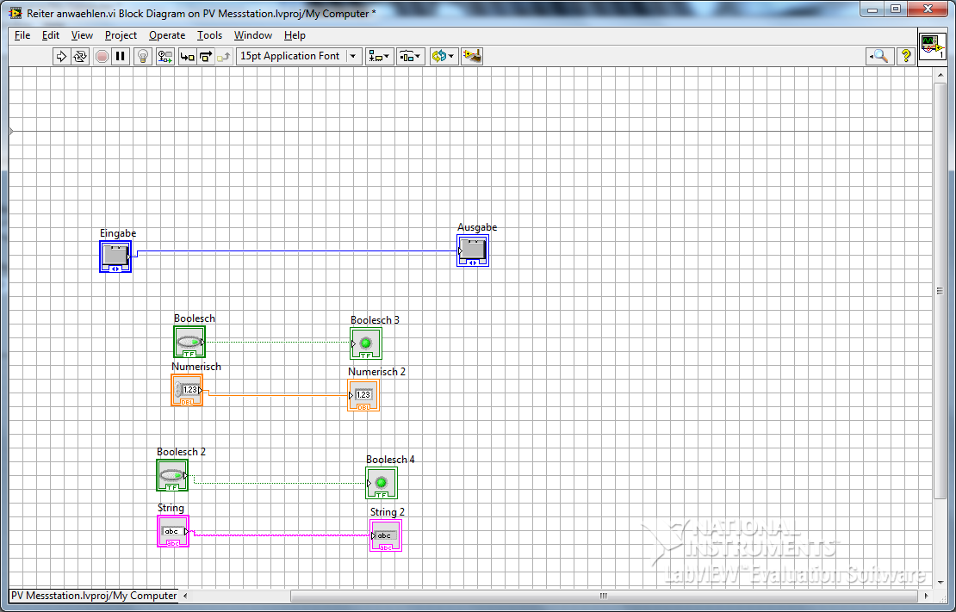
Task: Click the Run arrow button
Action: pyautogui.click(x=61, y=57)
